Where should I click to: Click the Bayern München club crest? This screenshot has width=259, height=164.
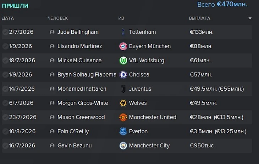click(123, 46)
